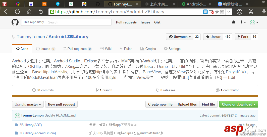Select the repository Issues tab
The image size is (267, 137).
pyautogui.click(x=46, y=49)
